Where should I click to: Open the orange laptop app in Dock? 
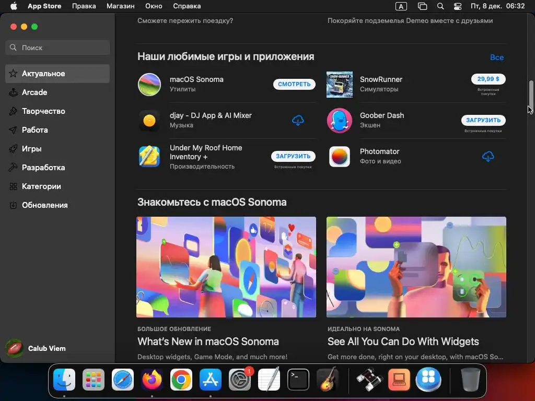399,380
